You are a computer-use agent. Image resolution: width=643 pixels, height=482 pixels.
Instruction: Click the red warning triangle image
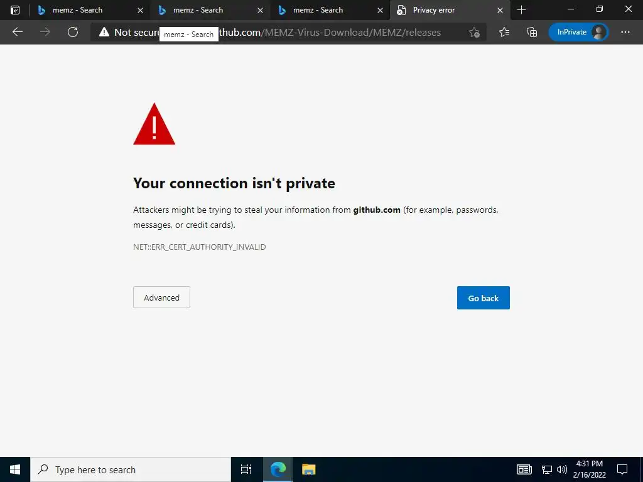(x=154, y=124)
